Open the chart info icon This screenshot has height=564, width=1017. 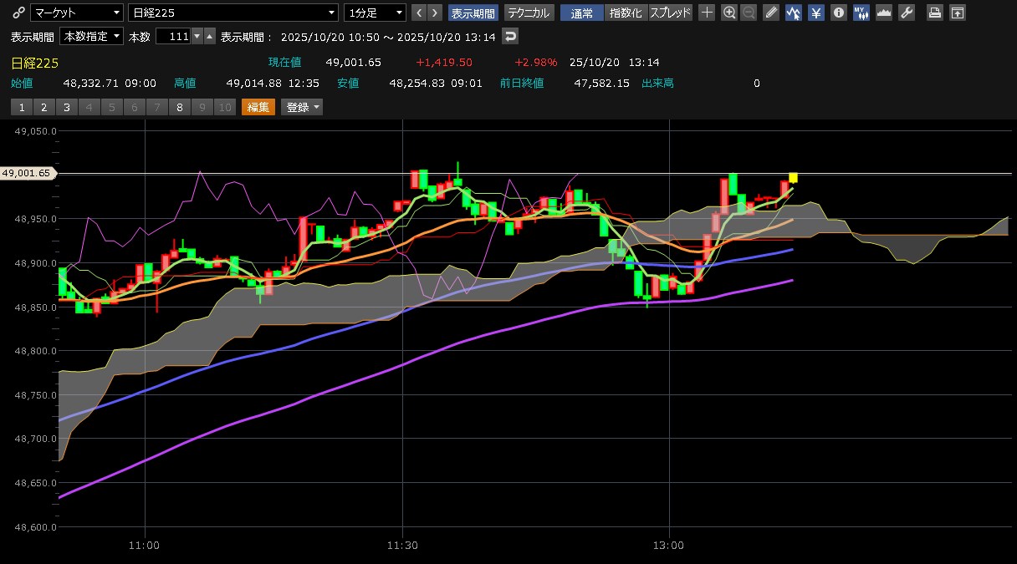(839, 13)
